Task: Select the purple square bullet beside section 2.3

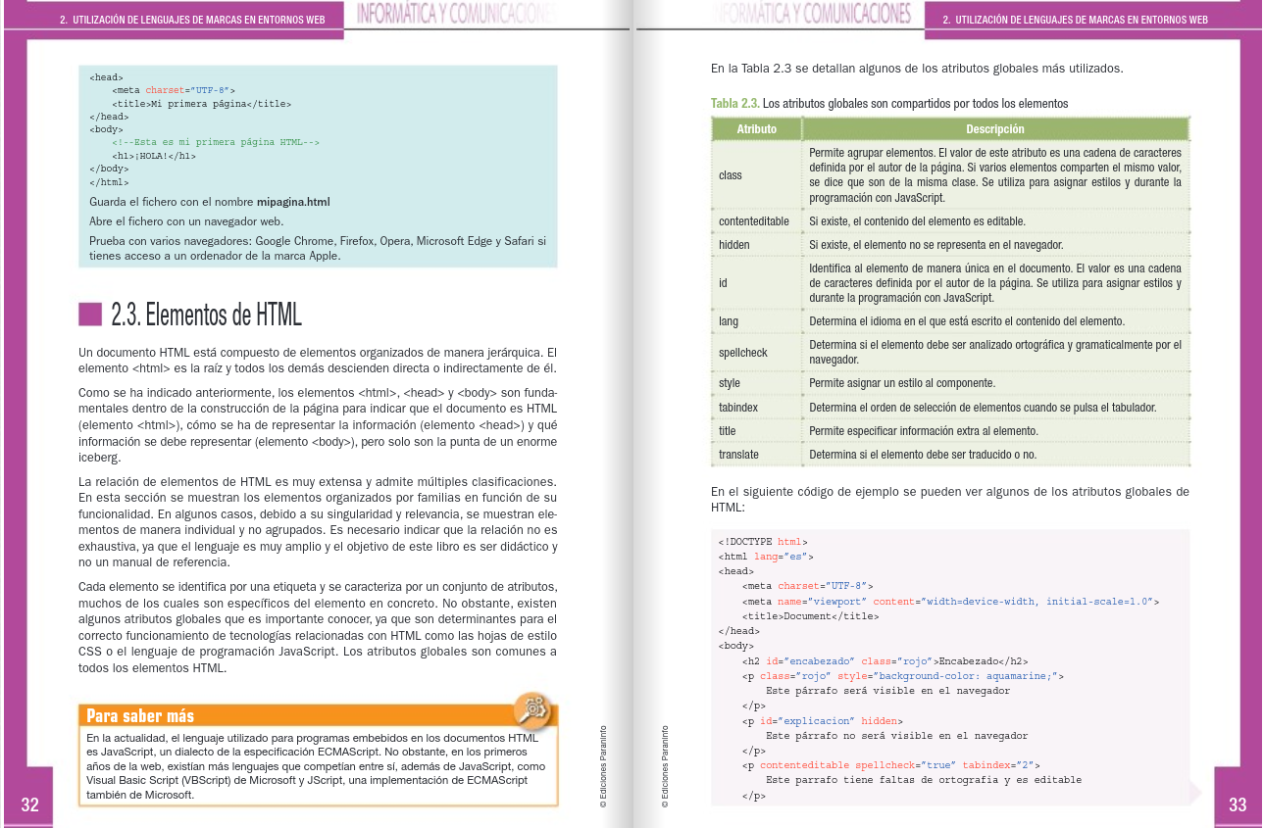Action: (91, 314)
